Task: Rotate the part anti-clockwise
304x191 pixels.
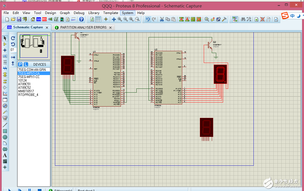Action: click(x=13, y=44)
